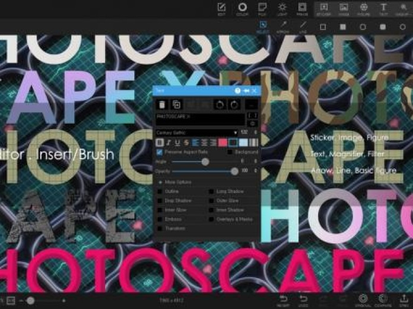Enable the Long Shadow checkbox

pyautogui.click(x=211, y=191)
